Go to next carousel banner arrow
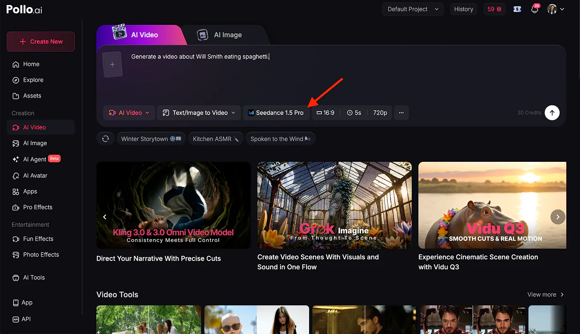Screen dimensions: 580x334 558,217
